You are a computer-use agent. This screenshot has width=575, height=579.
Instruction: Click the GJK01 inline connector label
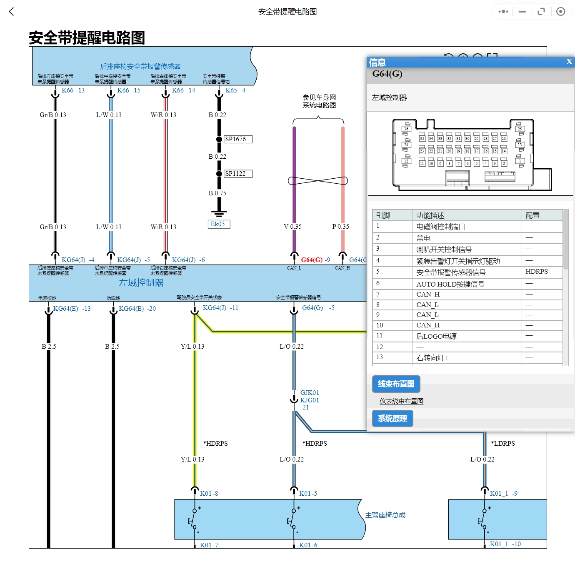coord(310,393)
